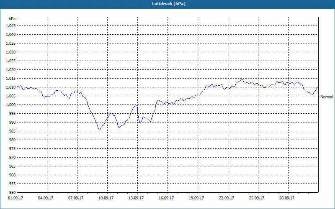Image resolution: width=335 pixels, height=209 pixels.
Task: Click the 980 axis value
Action: click(13, 140)
